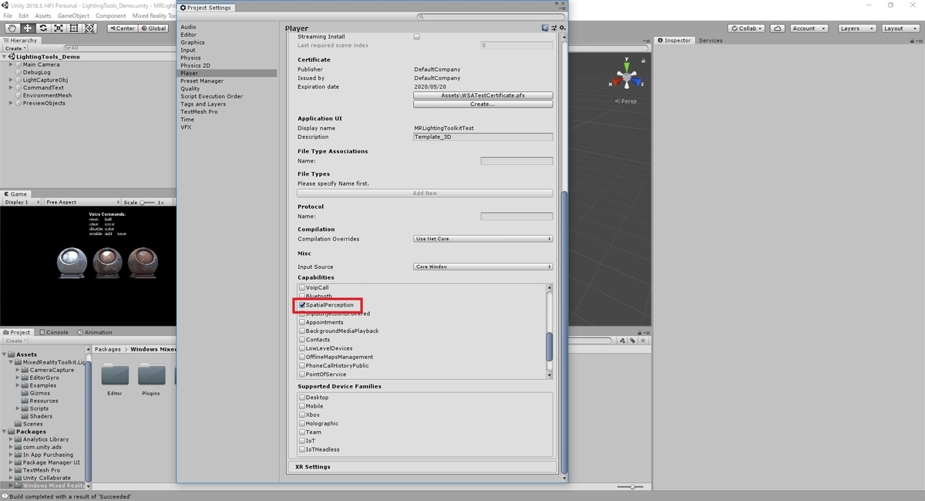Open the Editor folder thumbnail
The image size is (925, 501).
click(116, 375)
